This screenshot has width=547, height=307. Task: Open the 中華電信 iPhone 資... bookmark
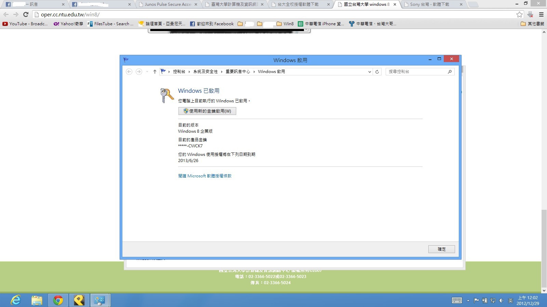pyautogui.click(x=321, y=24)
